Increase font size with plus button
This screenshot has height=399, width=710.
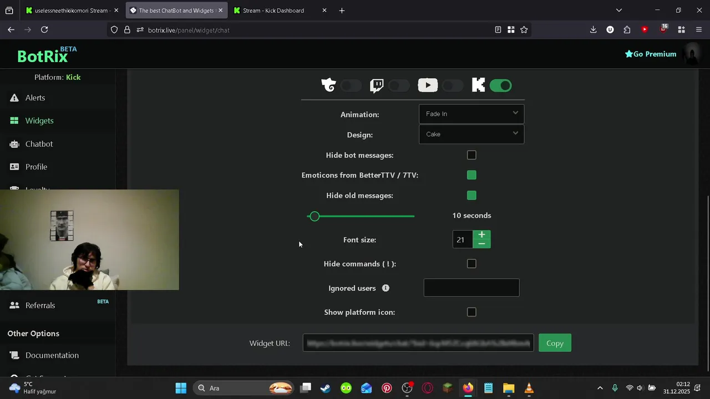481,236
